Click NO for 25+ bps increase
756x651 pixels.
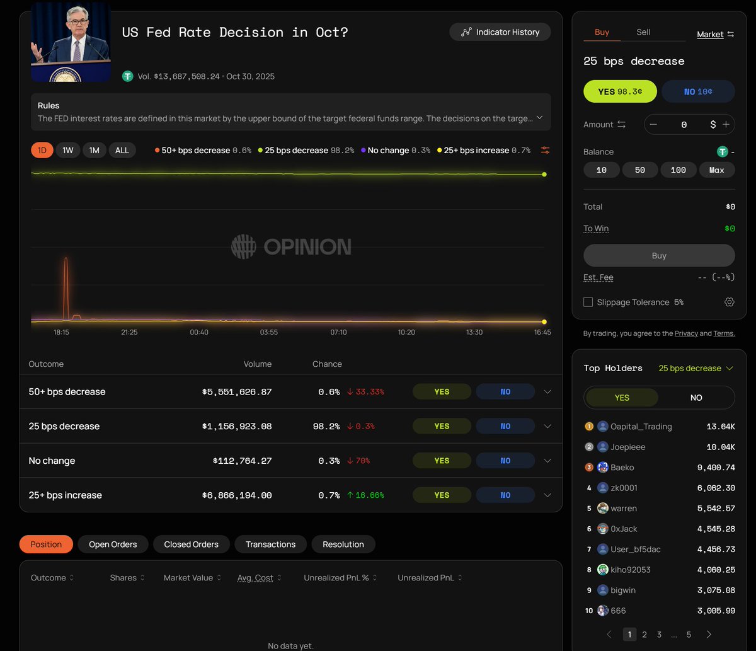click(x=505, y=495)
